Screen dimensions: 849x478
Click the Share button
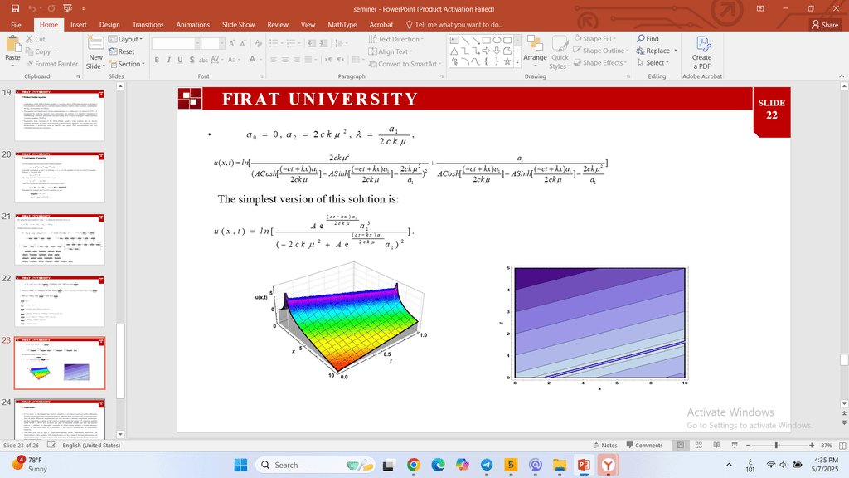coord(825,24)
